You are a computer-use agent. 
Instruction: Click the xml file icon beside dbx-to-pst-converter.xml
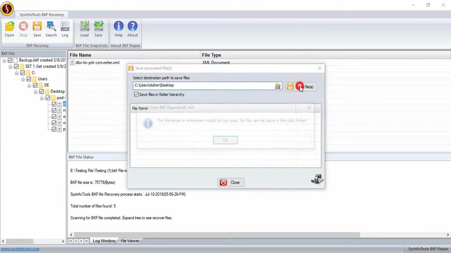72,62
